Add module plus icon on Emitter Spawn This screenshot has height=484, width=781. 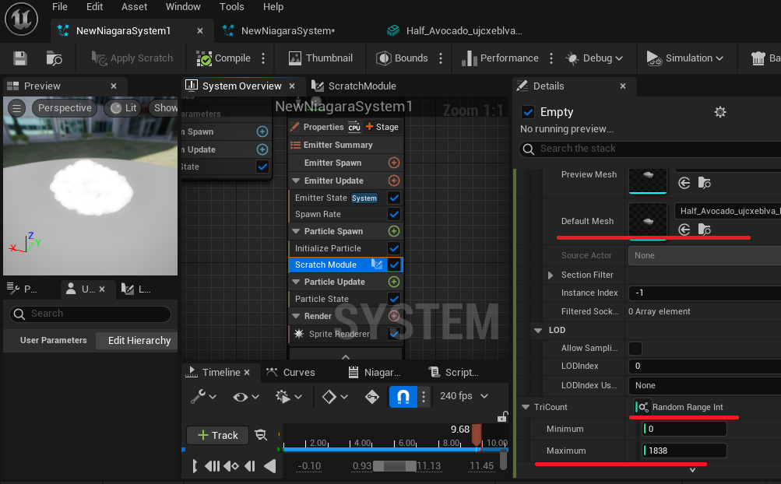394,163
